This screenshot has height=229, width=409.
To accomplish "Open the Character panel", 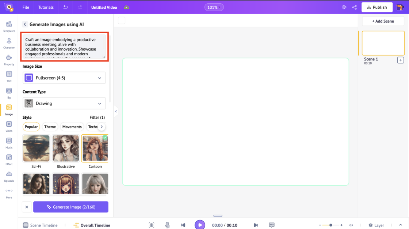I will click(9, 43).
